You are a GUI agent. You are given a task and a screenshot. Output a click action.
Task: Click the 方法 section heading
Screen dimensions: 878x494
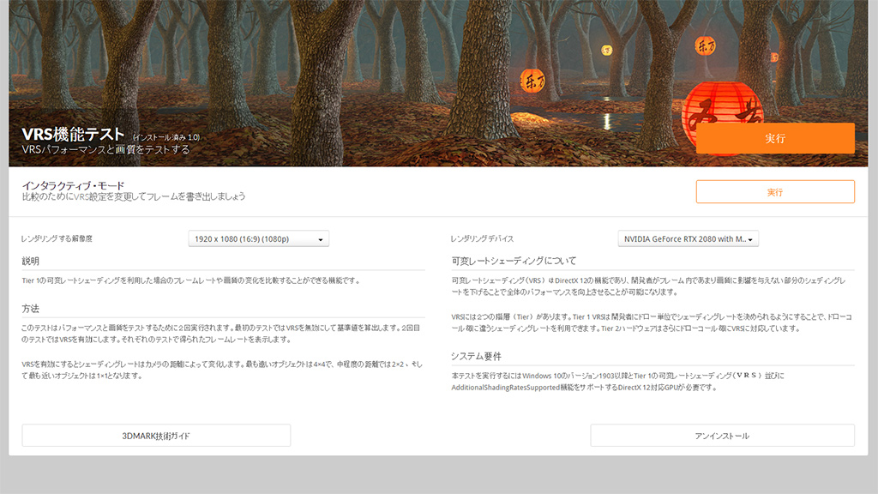pyautogui.click(x=30, y=309)
